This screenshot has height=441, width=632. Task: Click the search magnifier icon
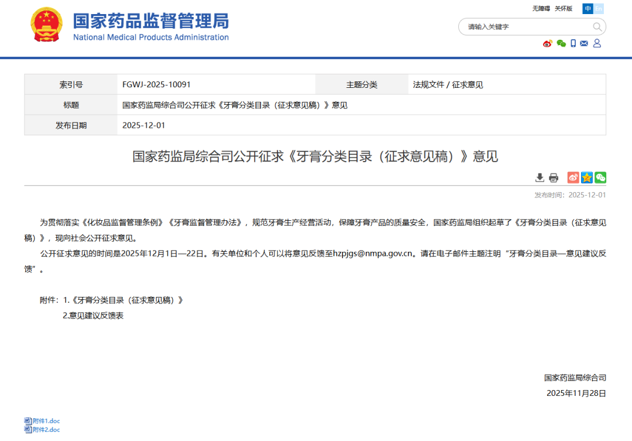pos(597,27)
